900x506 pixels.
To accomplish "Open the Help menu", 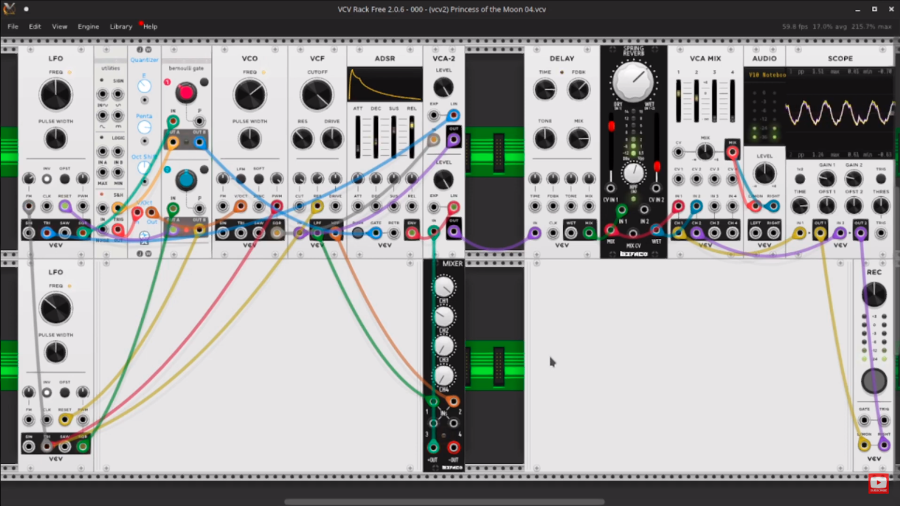I will pyautogui.click(x=151, y=26).
